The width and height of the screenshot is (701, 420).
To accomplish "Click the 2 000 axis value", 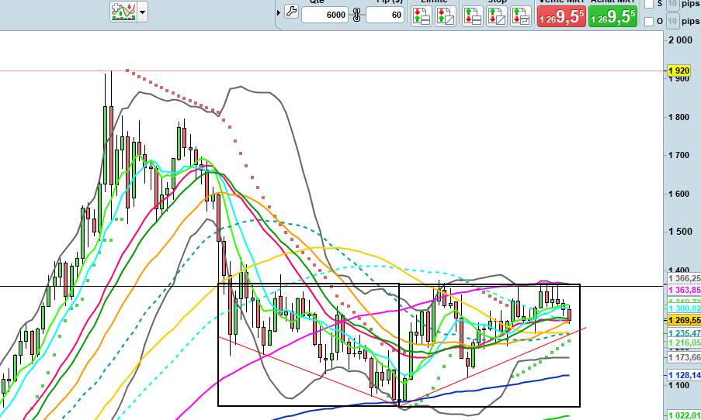I will pyautogui.click(x=680, y=40).
